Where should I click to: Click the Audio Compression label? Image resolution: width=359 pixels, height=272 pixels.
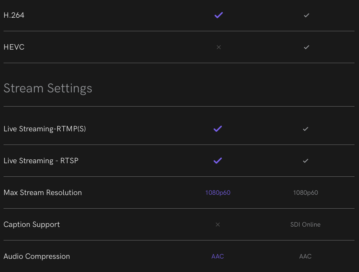click(x=37, y=256)
